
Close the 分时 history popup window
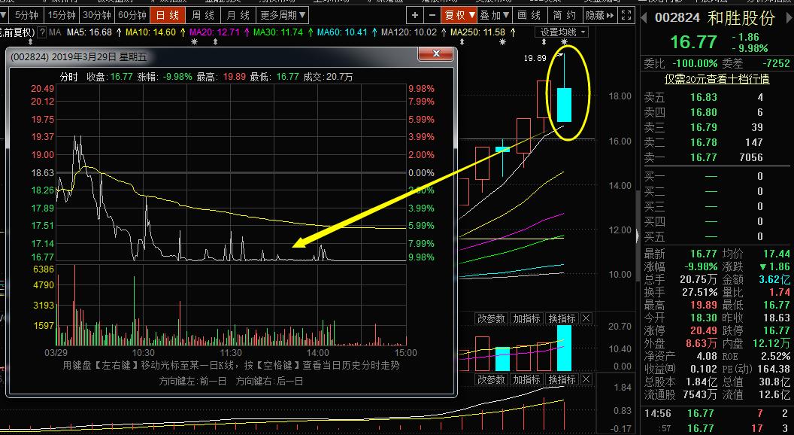pos(436,53)
